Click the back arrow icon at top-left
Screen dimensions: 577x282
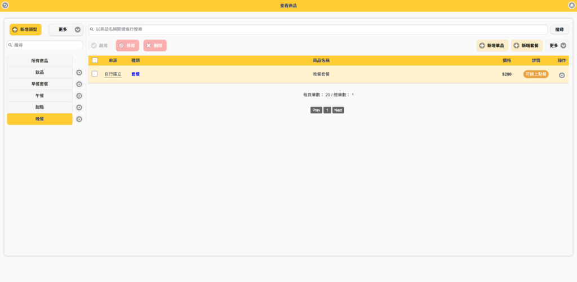coord(5,5)
